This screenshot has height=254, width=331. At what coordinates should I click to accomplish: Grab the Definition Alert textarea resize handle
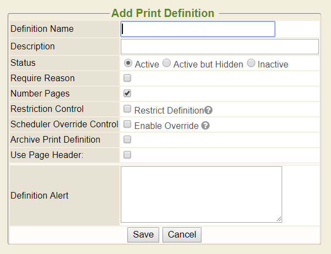(279, 219)
